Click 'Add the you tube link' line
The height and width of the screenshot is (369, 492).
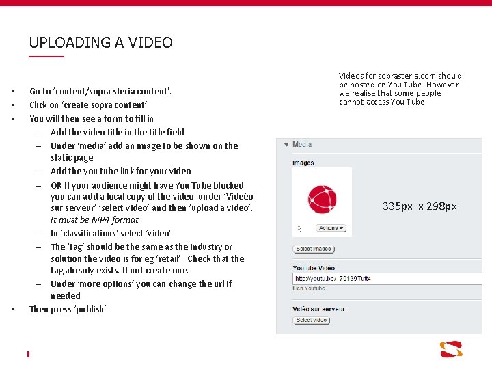tap(121, 172)
